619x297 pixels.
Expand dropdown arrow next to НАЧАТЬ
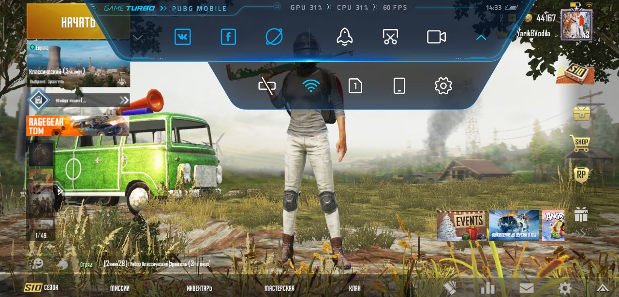point(138,38)
